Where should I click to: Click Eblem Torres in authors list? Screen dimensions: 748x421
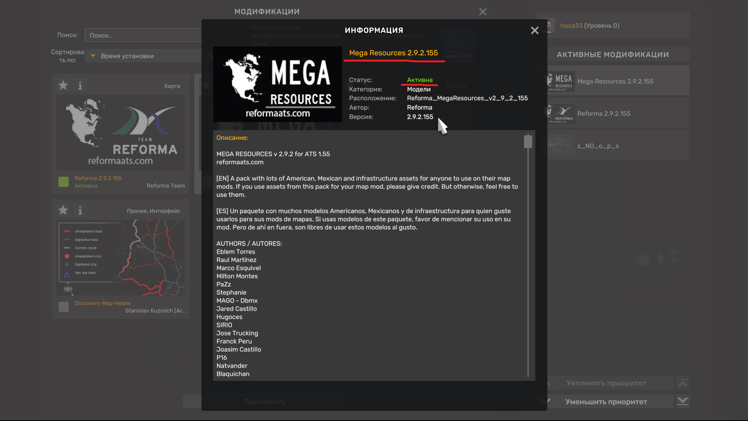point(236,252)
